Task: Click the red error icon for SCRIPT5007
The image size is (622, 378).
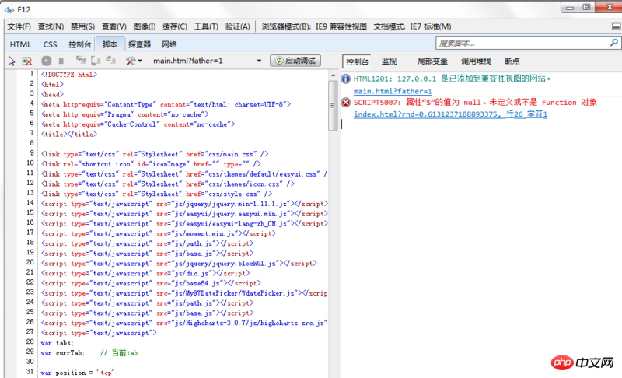Action: click(x=346, y=103)
